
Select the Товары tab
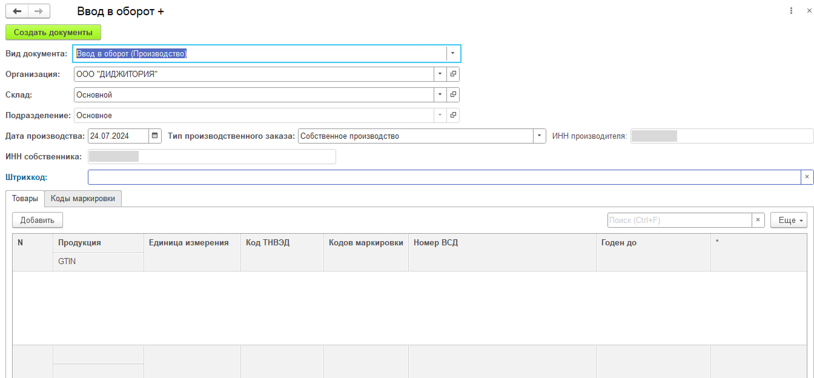point(25,198)
